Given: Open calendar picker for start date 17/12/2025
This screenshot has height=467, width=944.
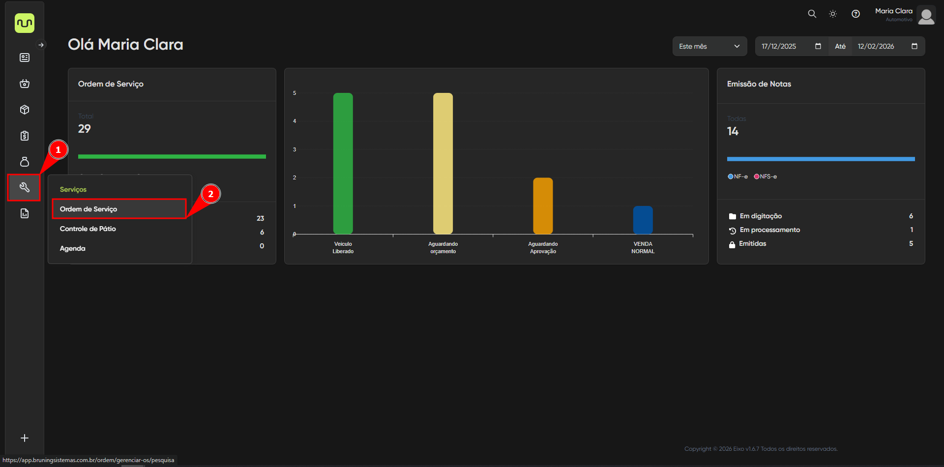Looking at the screenshot, I should (818, 46).
